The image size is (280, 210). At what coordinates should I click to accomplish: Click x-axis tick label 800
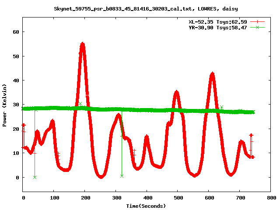pyautogui.click(x=271, y=198)
